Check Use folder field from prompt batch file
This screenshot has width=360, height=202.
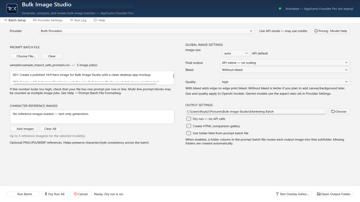[x=189, y=133]
